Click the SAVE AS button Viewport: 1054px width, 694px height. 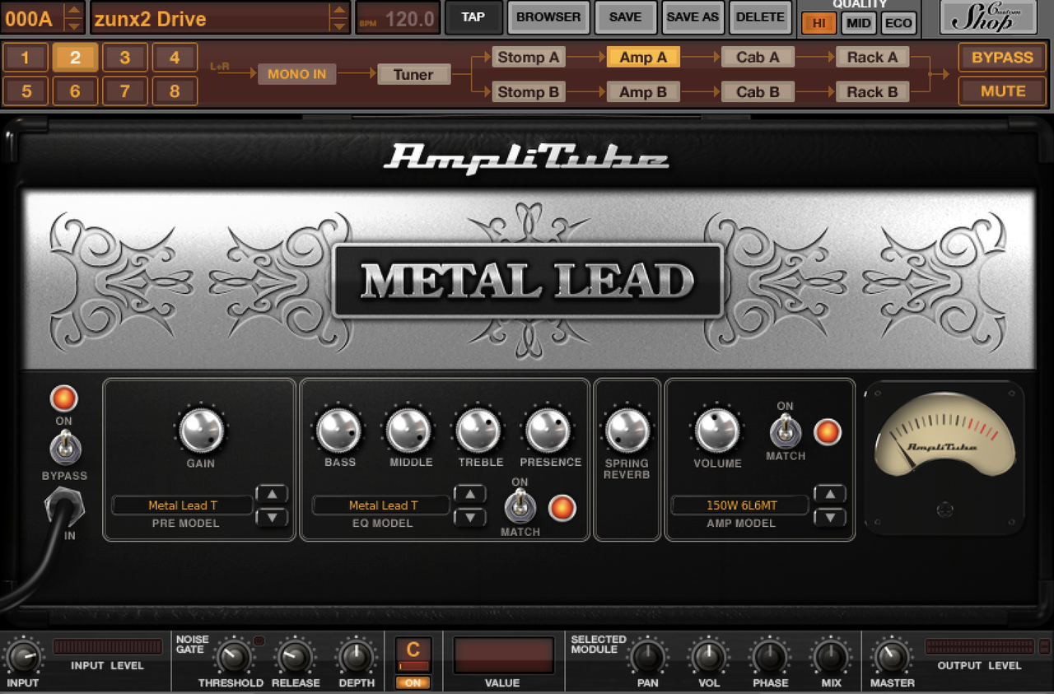(693, 17)
